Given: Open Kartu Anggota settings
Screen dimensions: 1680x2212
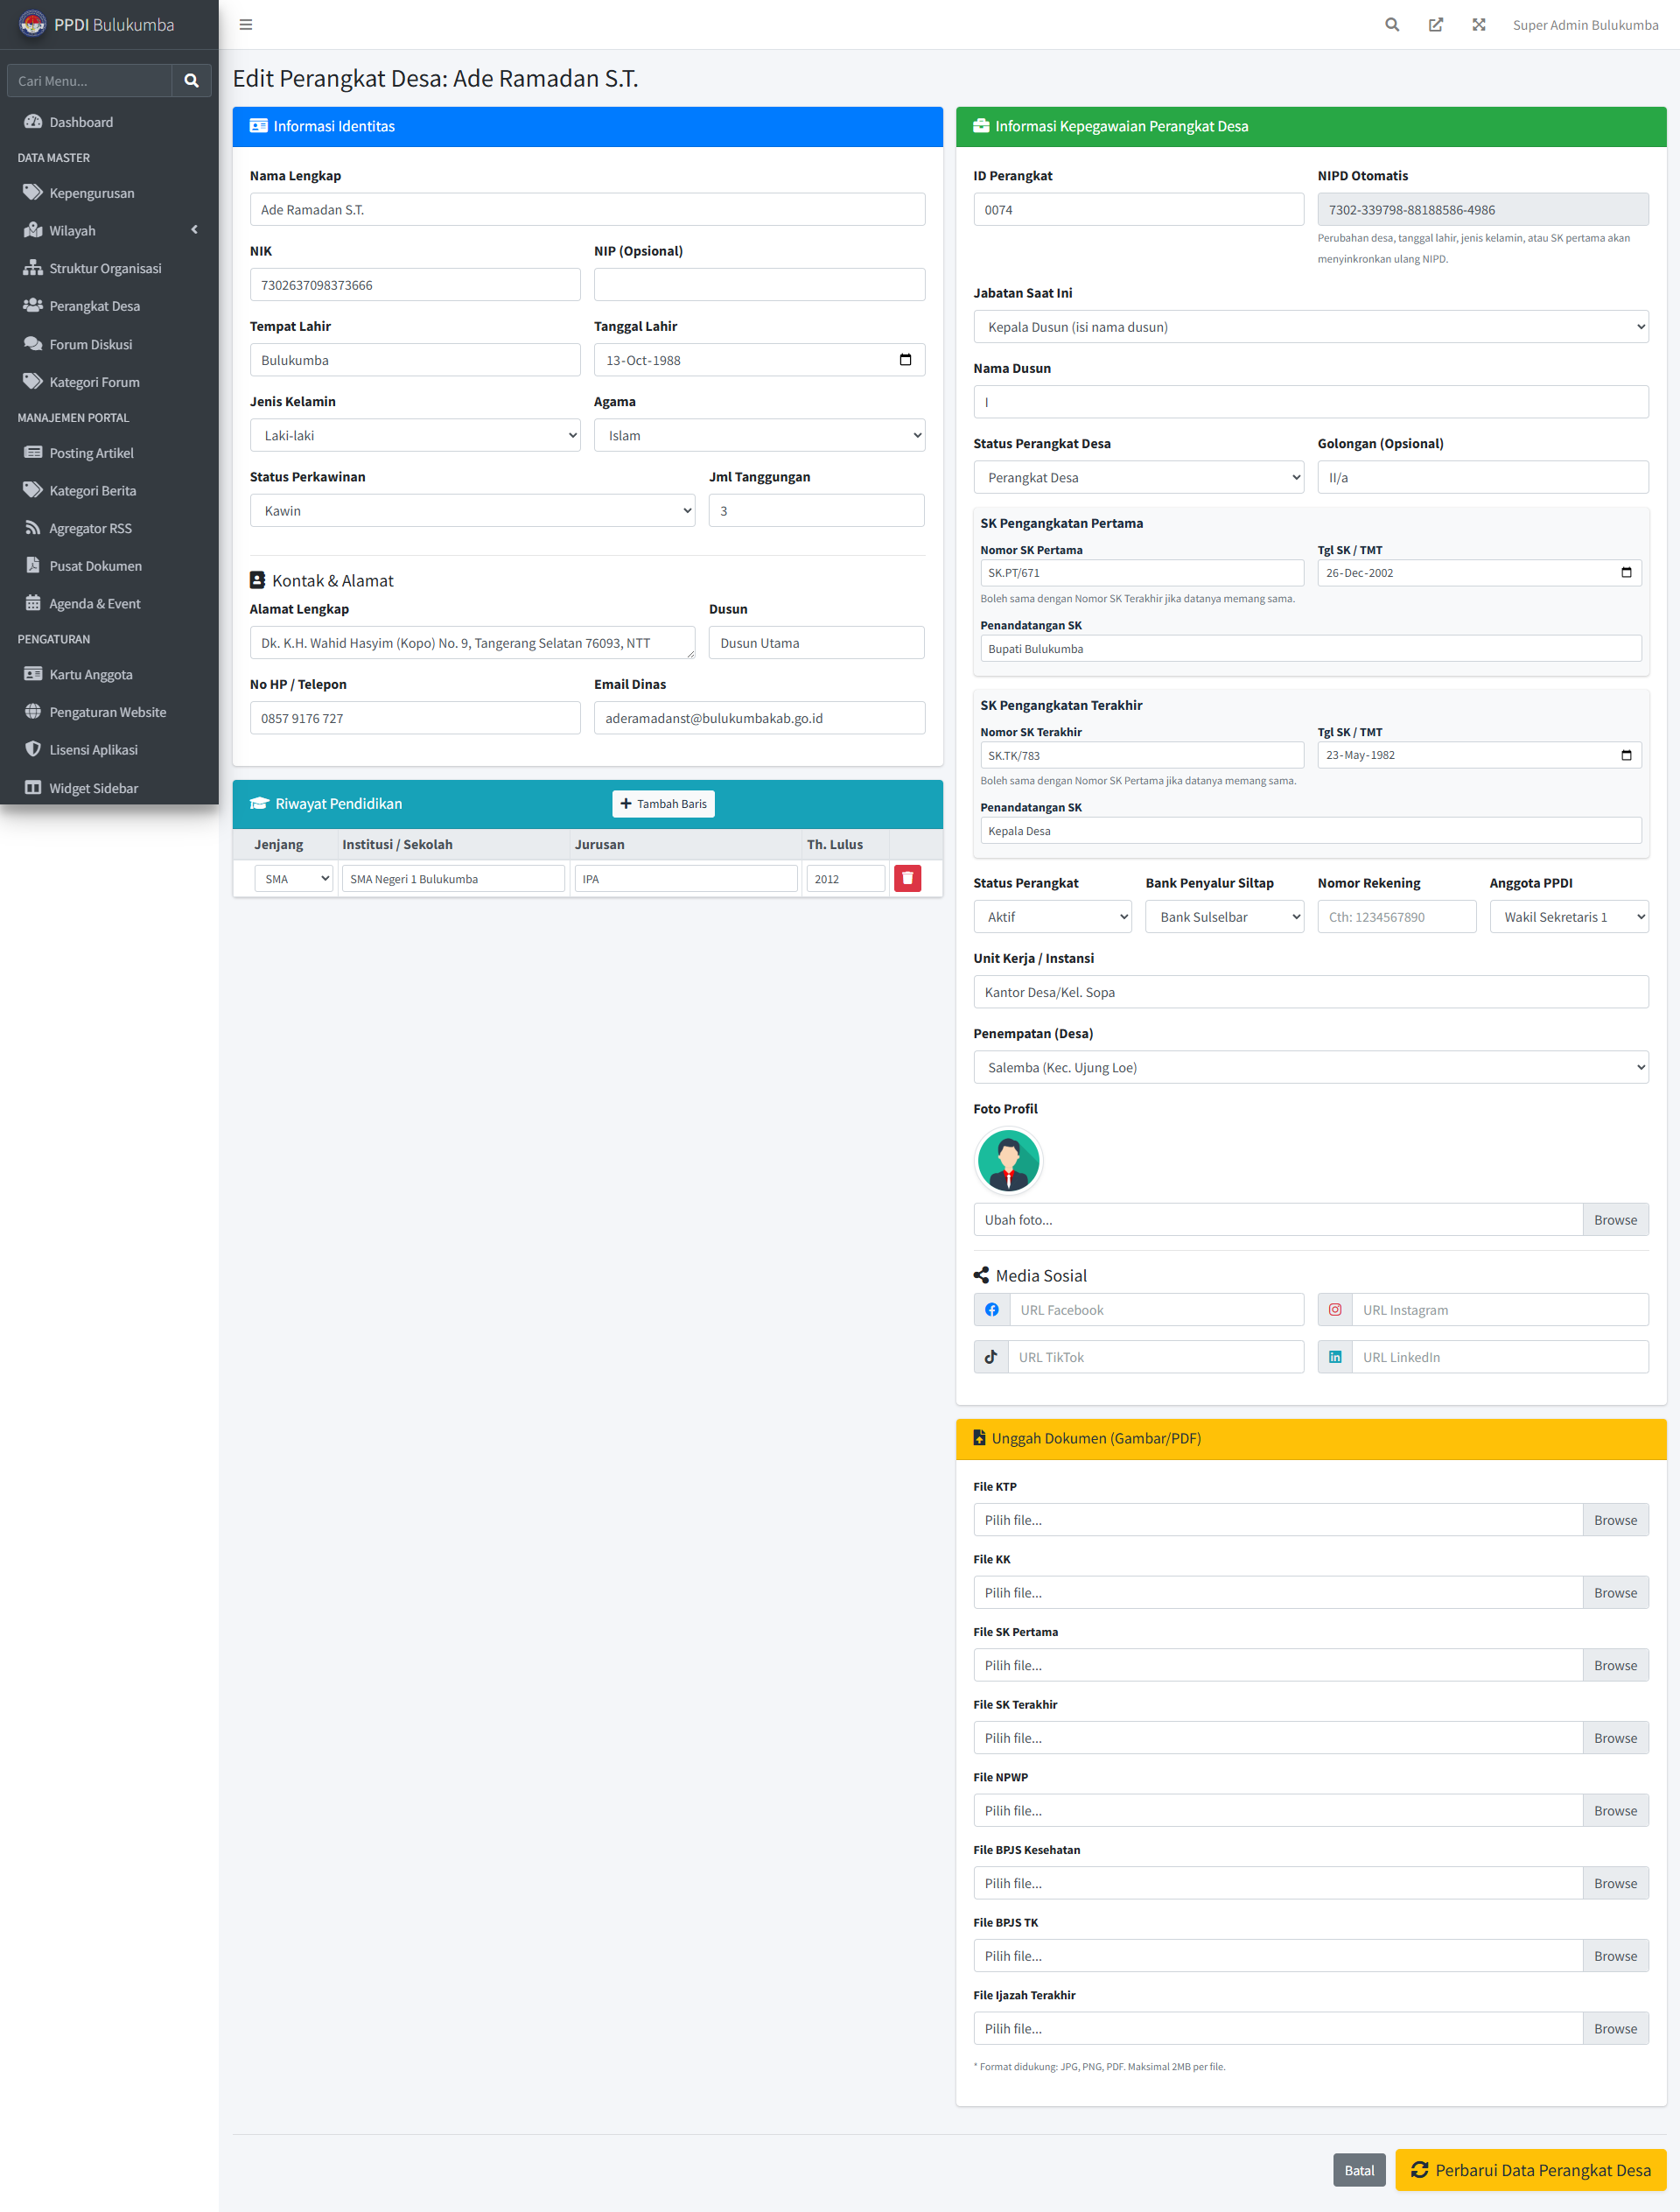Looking at the screenshot, I should click(109, 674).
